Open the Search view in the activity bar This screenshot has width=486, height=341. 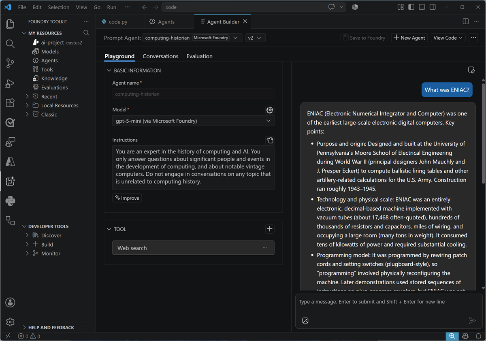(x=10, y=44)
